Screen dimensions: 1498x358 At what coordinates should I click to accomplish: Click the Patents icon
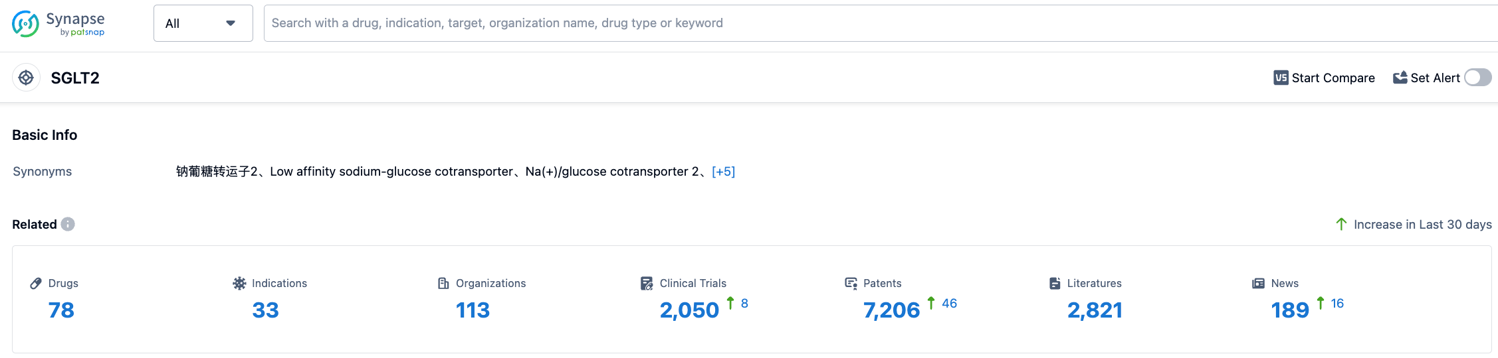click(x=851, y=283)
